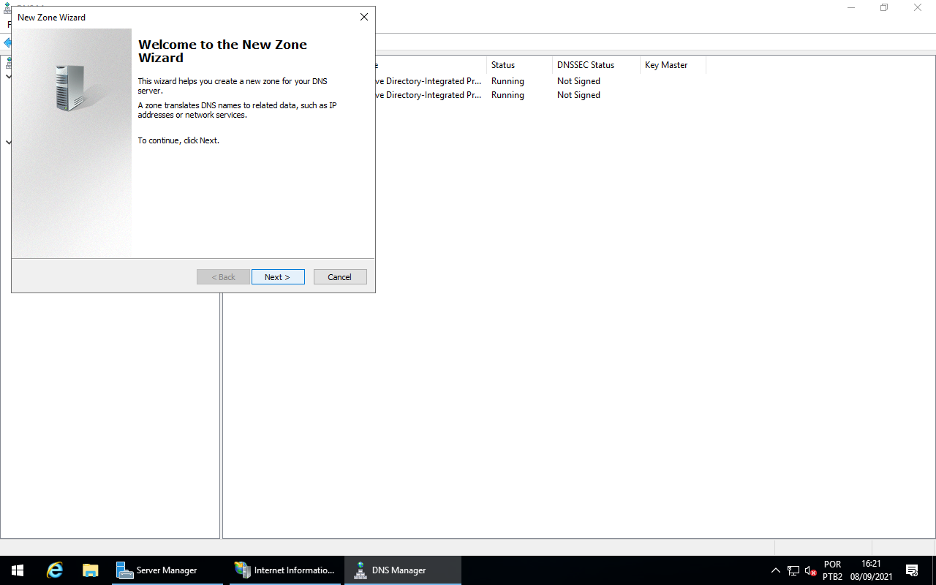Cancel the New Zone Wizard
The width and height of the screenshot is (936, 585).
pyautogui.click(x=340, y=277)
